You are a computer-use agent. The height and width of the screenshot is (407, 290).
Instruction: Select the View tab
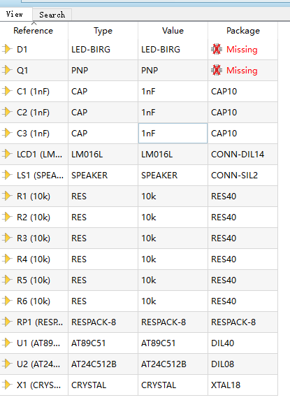coord(15,14)
